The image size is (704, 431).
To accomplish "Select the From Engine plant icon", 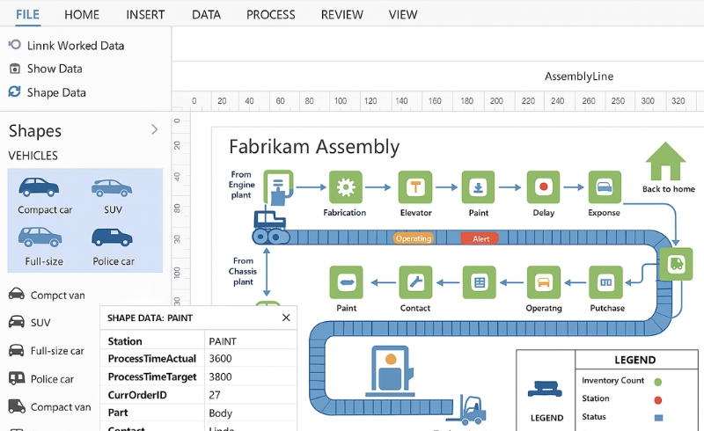I will coord(278,187).
